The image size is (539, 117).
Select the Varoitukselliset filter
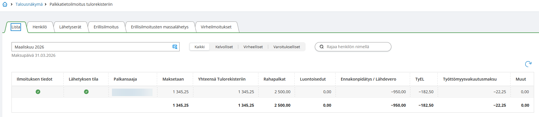[x=286, y=47]
